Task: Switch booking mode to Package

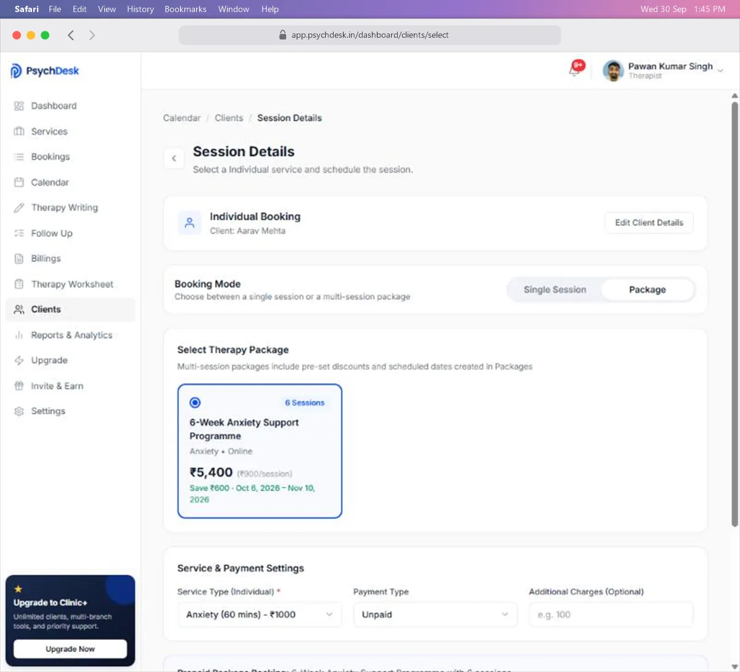Action: click(647, 290)
